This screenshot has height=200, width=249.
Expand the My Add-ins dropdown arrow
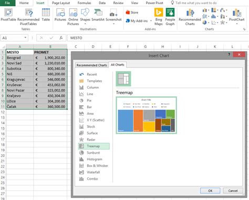click(151, 21)
